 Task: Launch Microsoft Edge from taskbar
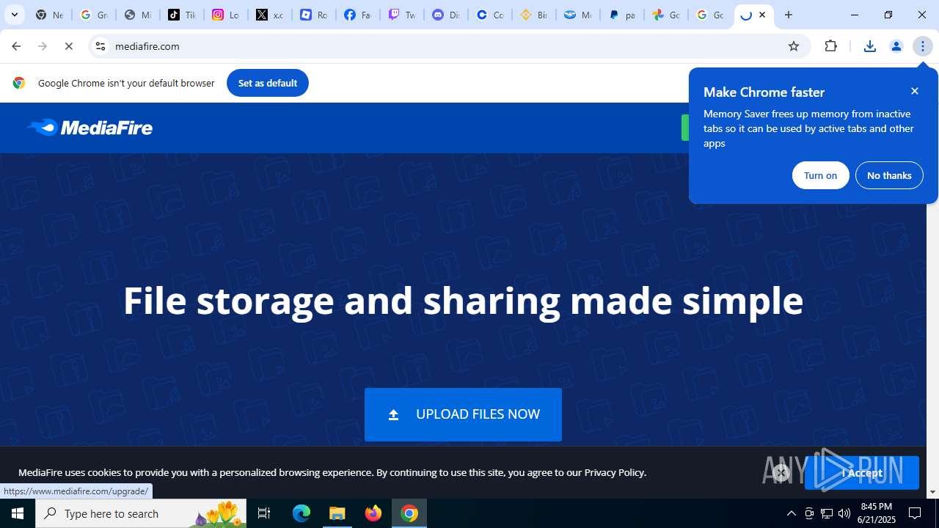pyautogui.click(x=302, y=513)
